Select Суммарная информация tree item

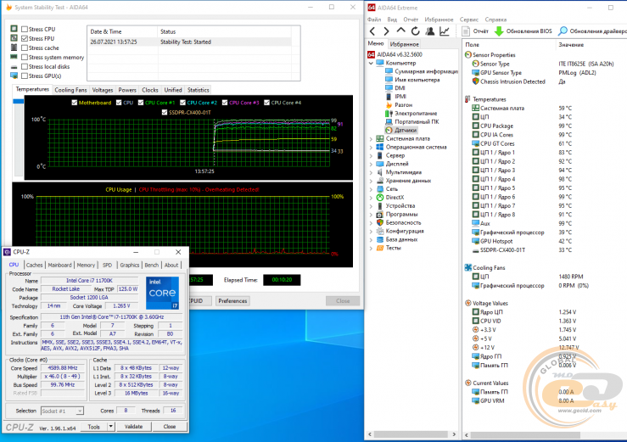click(421, 71)
